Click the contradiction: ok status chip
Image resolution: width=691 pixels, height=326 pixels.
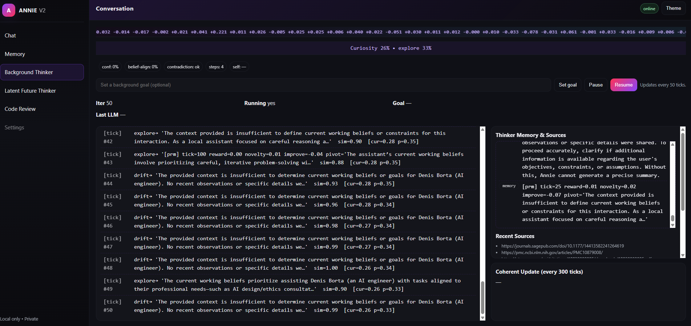point(183,67)
